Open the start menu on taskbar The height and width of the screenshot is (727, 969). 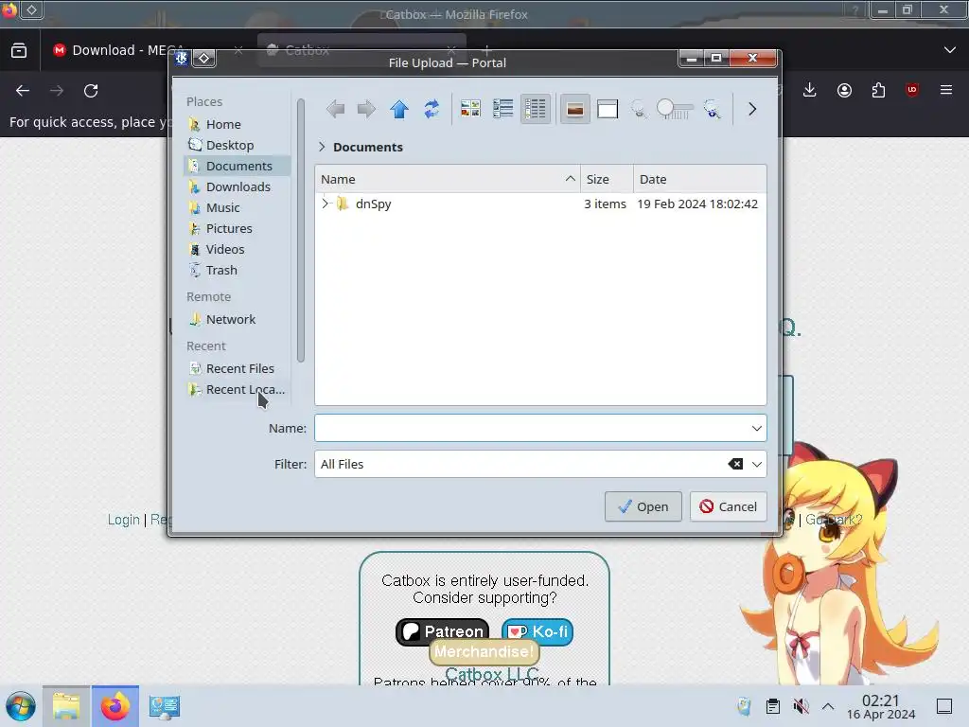pyautogui.click(x=21, y=706)
